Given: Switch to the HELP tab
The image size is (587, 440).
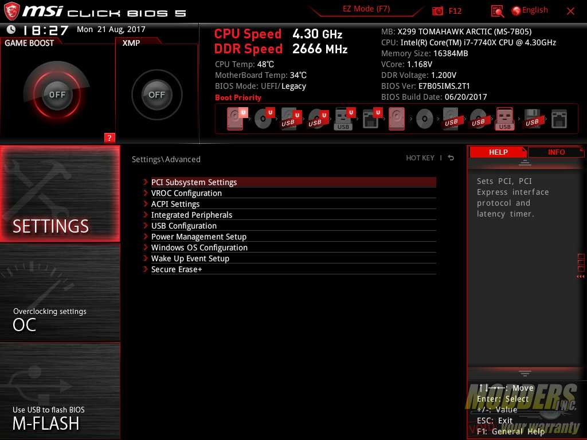Looking at the screenshot, I should (x=498, y=152).
